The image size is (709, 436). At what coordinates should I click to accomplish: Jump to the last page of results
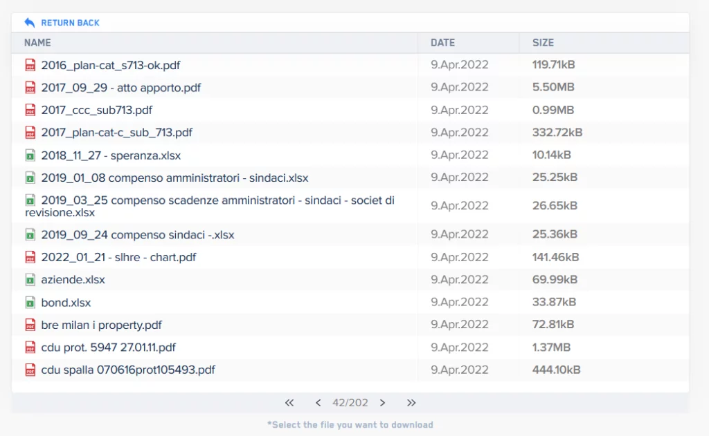[411, 403]
